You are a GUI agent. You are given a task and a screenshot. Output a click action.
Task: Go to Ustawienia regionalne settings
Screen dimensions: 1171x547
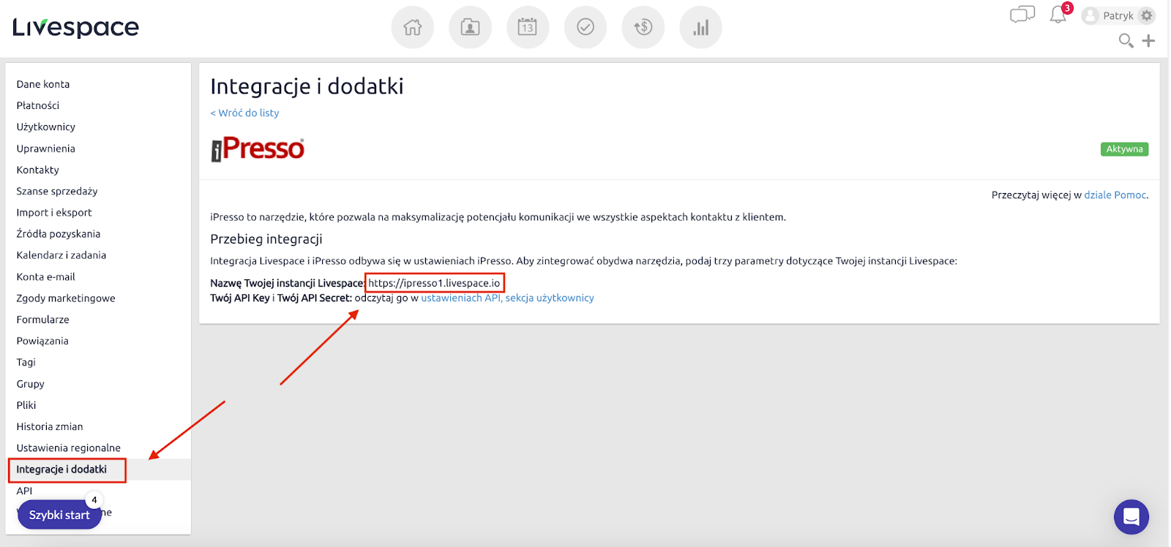[69, 448]
